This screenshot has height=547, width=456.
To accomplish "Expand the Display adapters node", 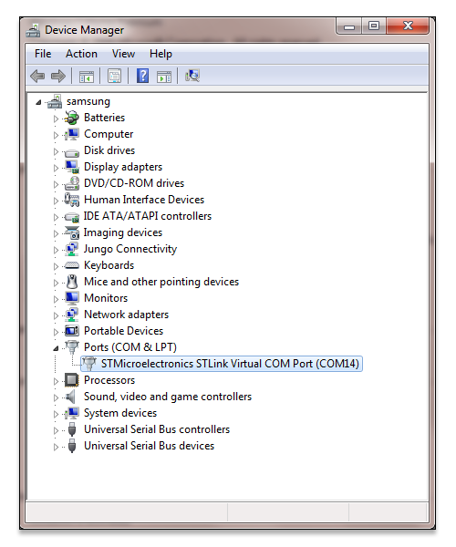I will 56,168.
